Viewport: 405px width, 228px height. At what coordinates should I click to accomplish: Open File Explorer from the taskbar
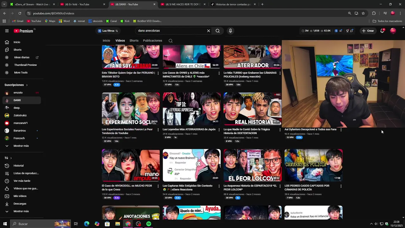(x=117, y=224)
